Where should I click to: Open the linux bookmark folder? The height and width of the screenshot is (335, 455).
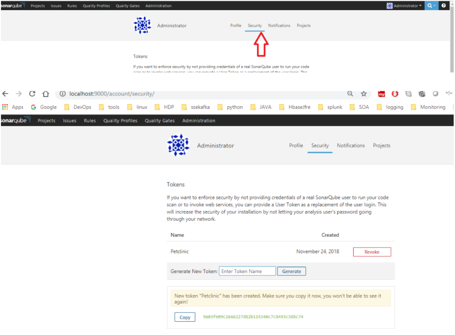[137, 107]
